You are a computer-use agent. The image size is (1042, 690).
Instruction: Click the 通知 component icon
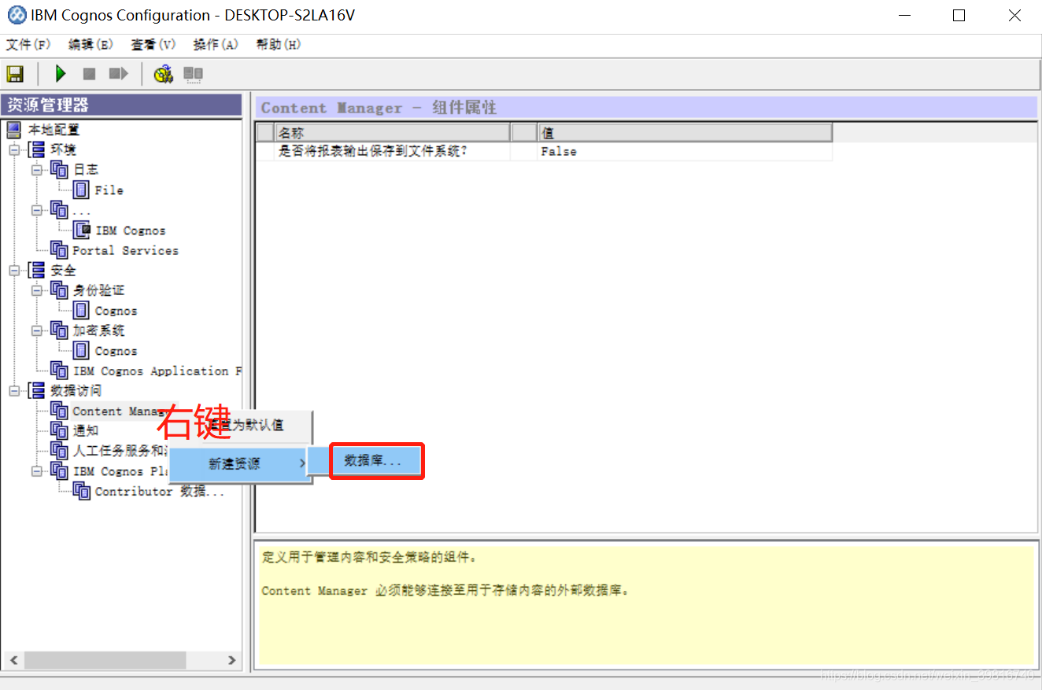[x=60, y=430]
